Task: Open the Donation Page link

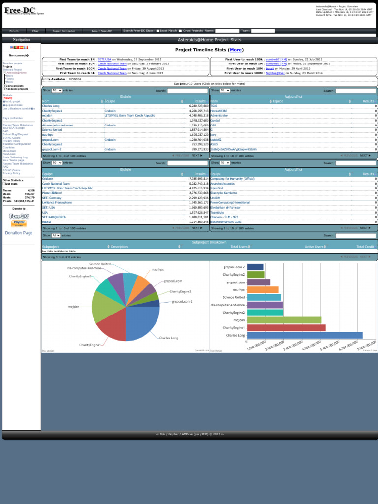Action: pyautogui.click(x=19, y=233)
